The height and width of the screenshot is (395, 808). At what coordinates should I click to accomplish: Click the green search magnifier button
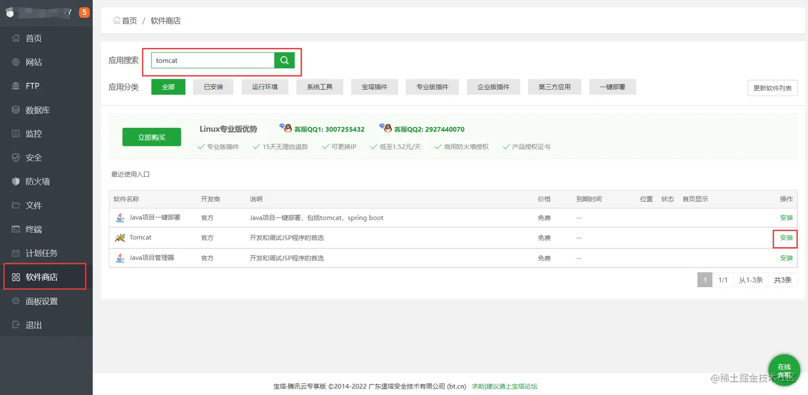(x=284, y=60)
